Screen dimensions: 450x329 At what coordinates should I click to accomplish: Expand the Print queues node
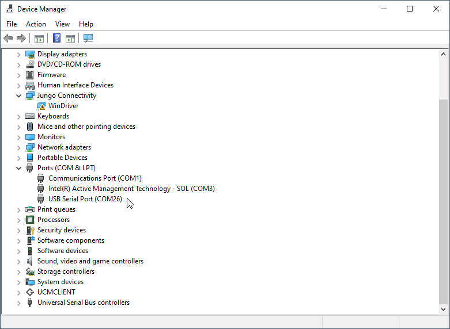coord(18,210)
